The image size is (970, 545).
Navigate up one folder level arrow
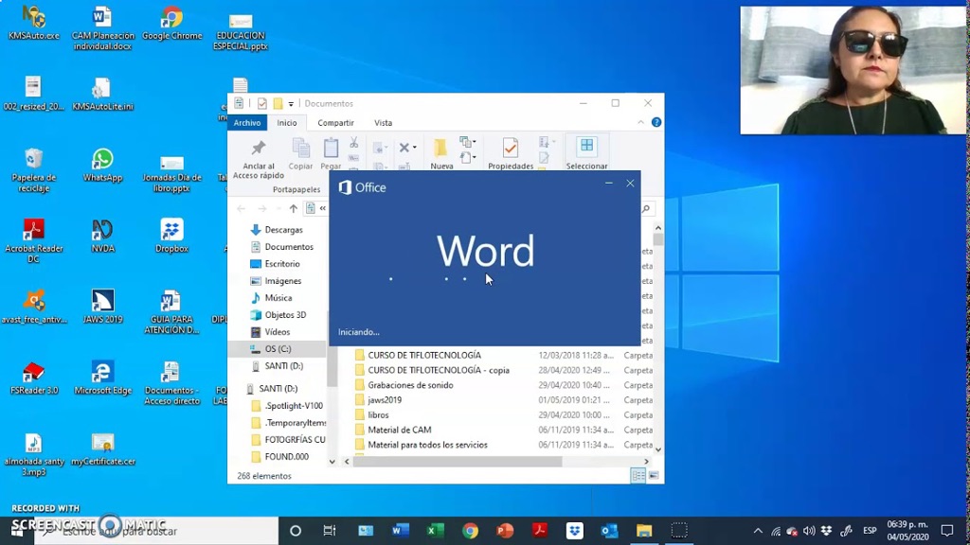[x=294, y=209]
